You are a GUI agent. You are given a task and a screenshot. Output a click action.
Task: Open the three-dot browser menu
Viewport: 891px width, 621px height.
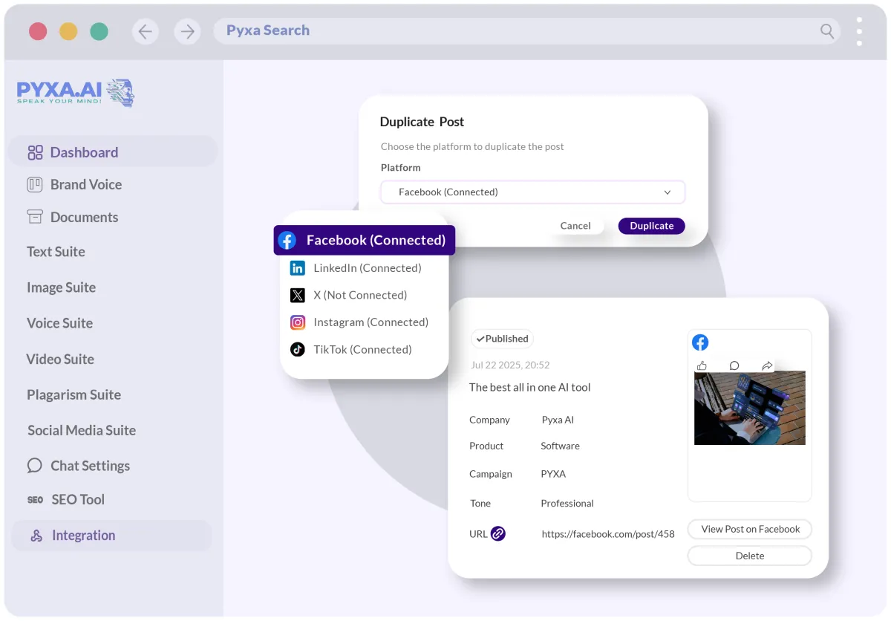[859, 31]
